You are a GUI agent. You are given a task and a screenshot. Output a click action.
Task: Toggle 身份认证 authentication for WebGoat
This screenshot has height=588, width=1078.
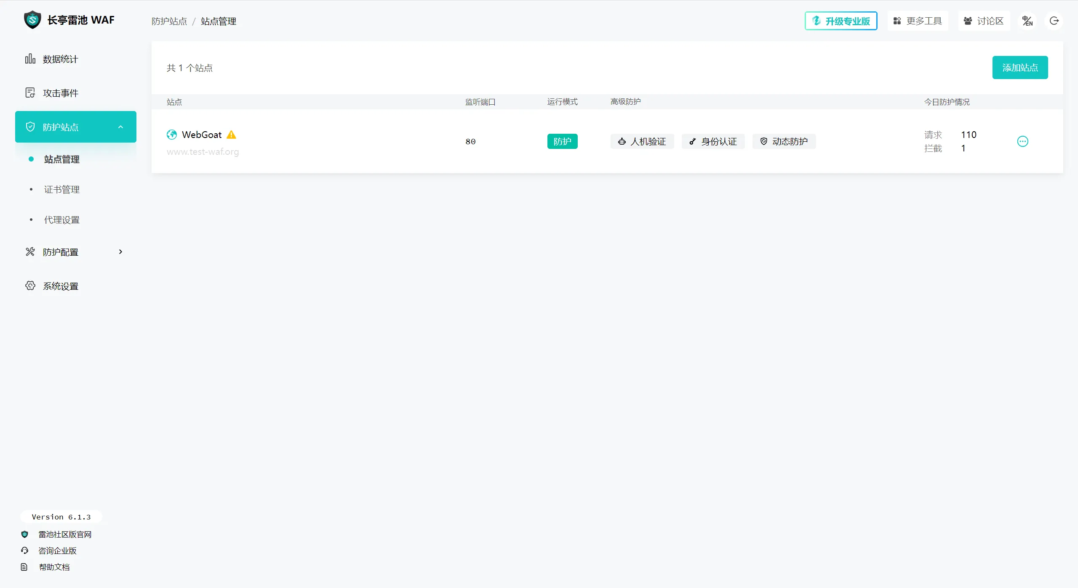click(713, 141)
